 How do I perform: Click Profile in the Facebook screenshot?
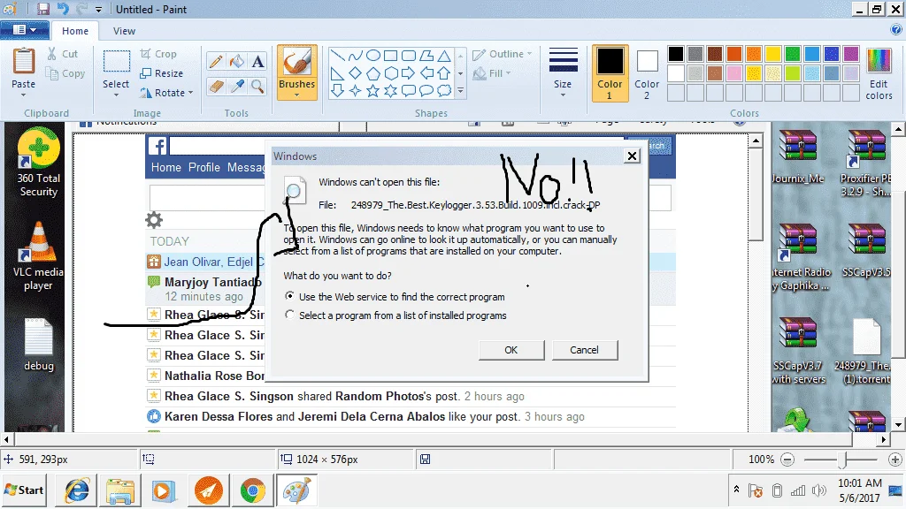coord(204,167)
